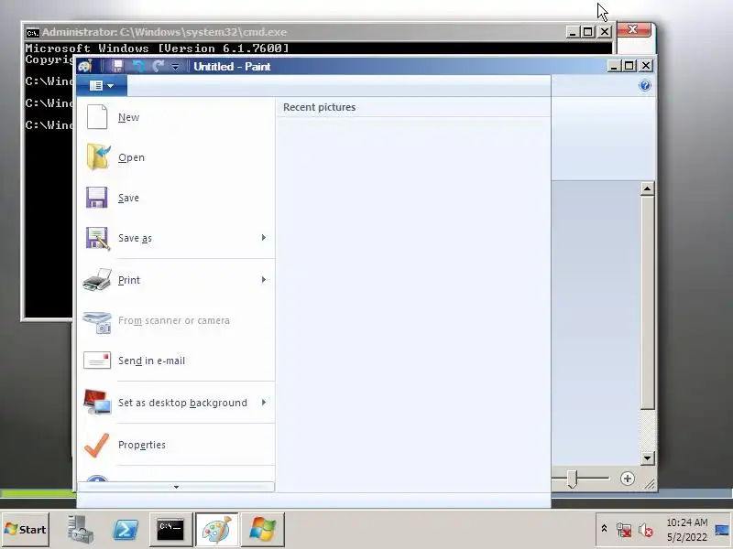Select the Save menu entry
Image resolution: width=733 pixels, height=549 pixels.
pyautogui.click(x=176, y=198)
